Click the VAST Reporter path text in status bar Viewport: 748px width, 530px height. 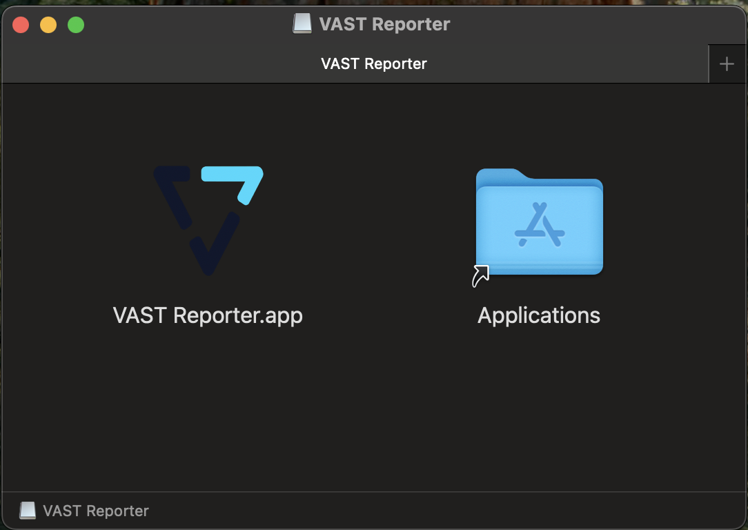tap(97, 511)
